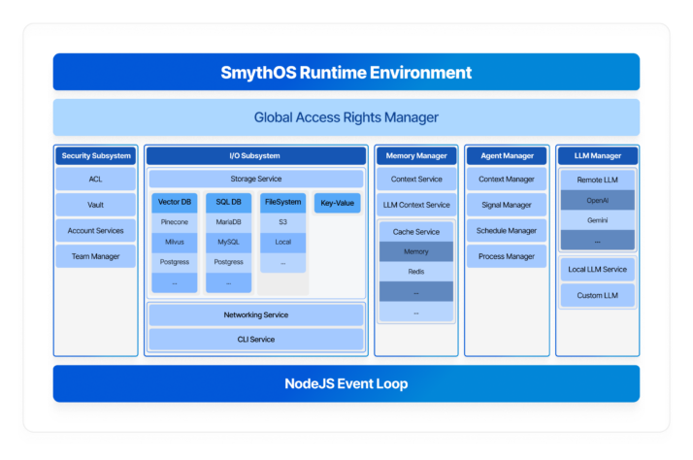Screen dimensions: 693x460
Task: Select the Key-Value box
Action: point(337,203)
